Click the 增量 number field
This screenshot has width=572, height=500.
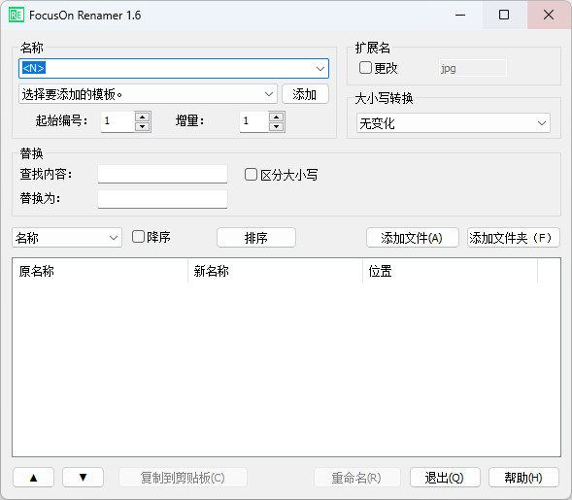click(x=253, y=121)
